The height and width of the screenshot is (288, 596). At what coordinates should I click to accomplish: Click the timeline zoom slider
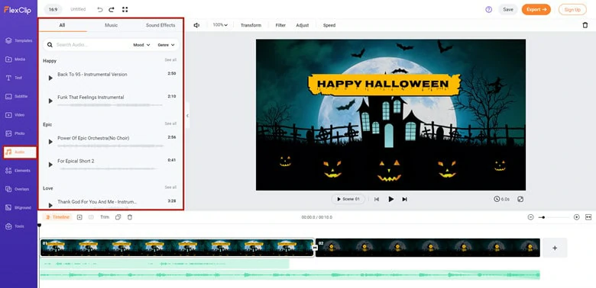553,217
